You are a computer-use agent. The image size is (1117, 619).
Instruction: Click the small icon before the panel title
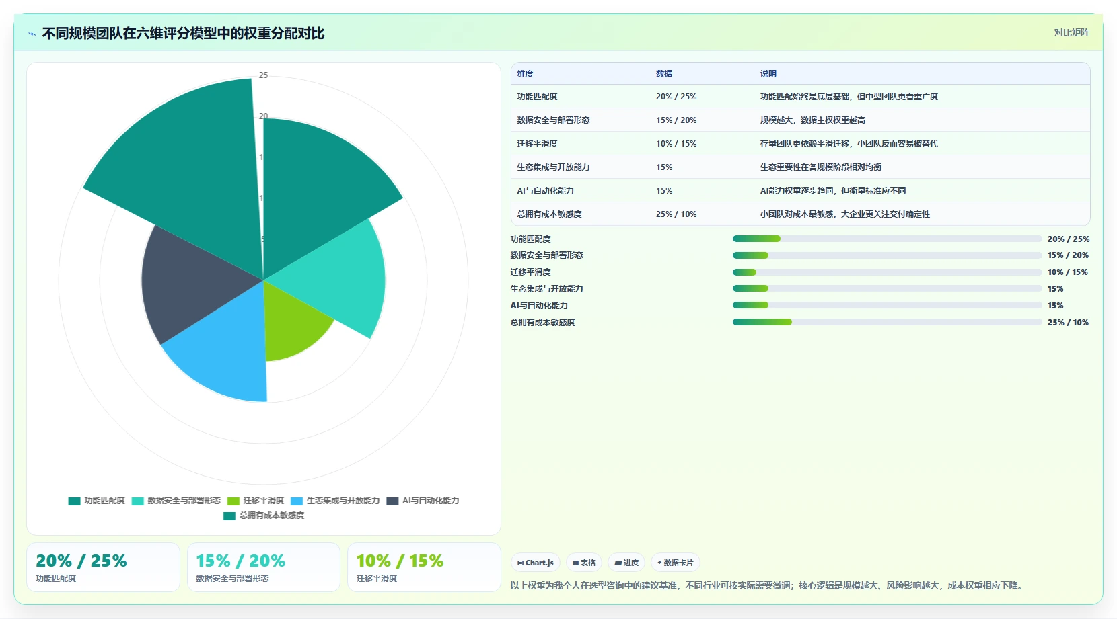32,34
